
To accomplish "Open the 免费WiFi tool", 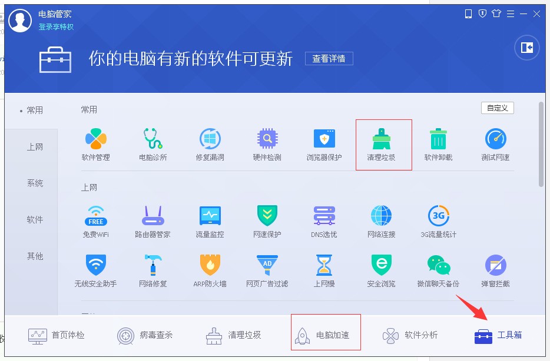I will [95, 222].
